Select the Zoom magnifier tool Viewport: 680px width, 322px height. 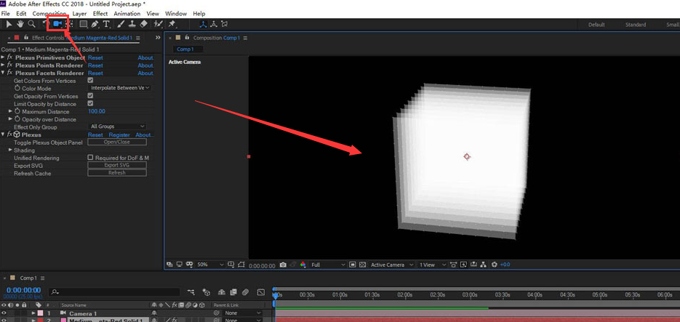pyautogui.click(x=31, y=24)
